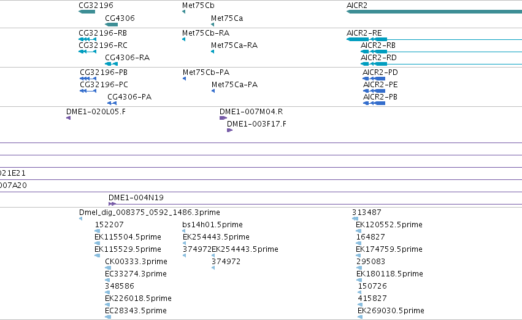The image size is (522, 320).
Task: Select EST bs14h01.5prime
Action: 212,225
